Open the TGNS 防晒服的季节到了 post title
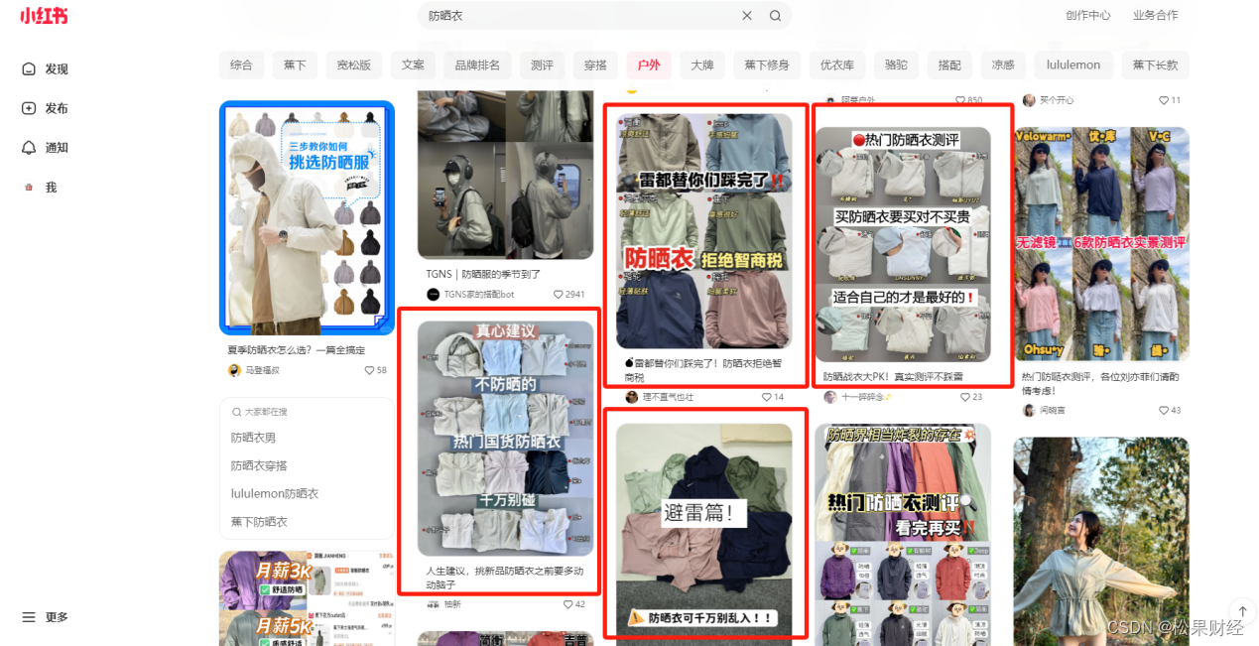Viewport: 1259px width, 646px height. point(483,274)
